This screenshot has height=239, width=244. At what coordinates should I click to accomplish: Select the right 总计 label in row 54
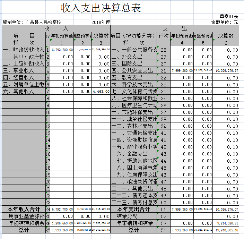134,230
